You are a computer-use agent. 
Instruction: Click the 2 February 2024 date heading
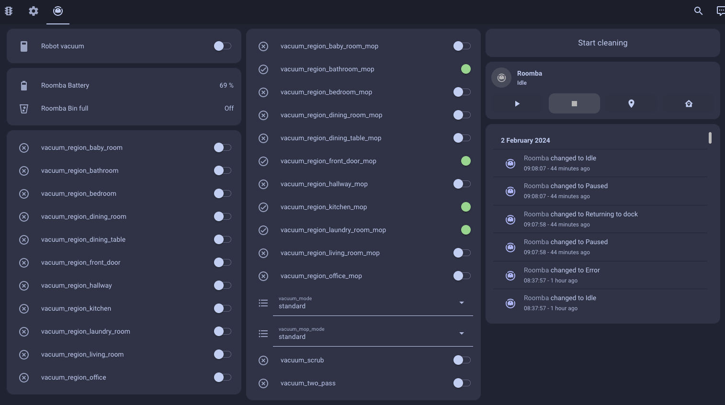525,140
